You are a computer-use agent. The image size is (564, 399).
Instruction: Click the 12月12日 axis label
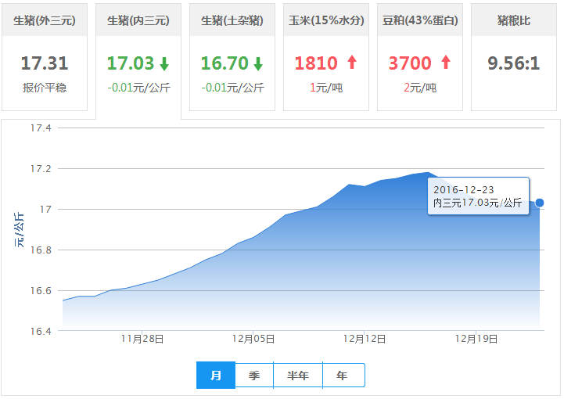click(x=365, y=339)
